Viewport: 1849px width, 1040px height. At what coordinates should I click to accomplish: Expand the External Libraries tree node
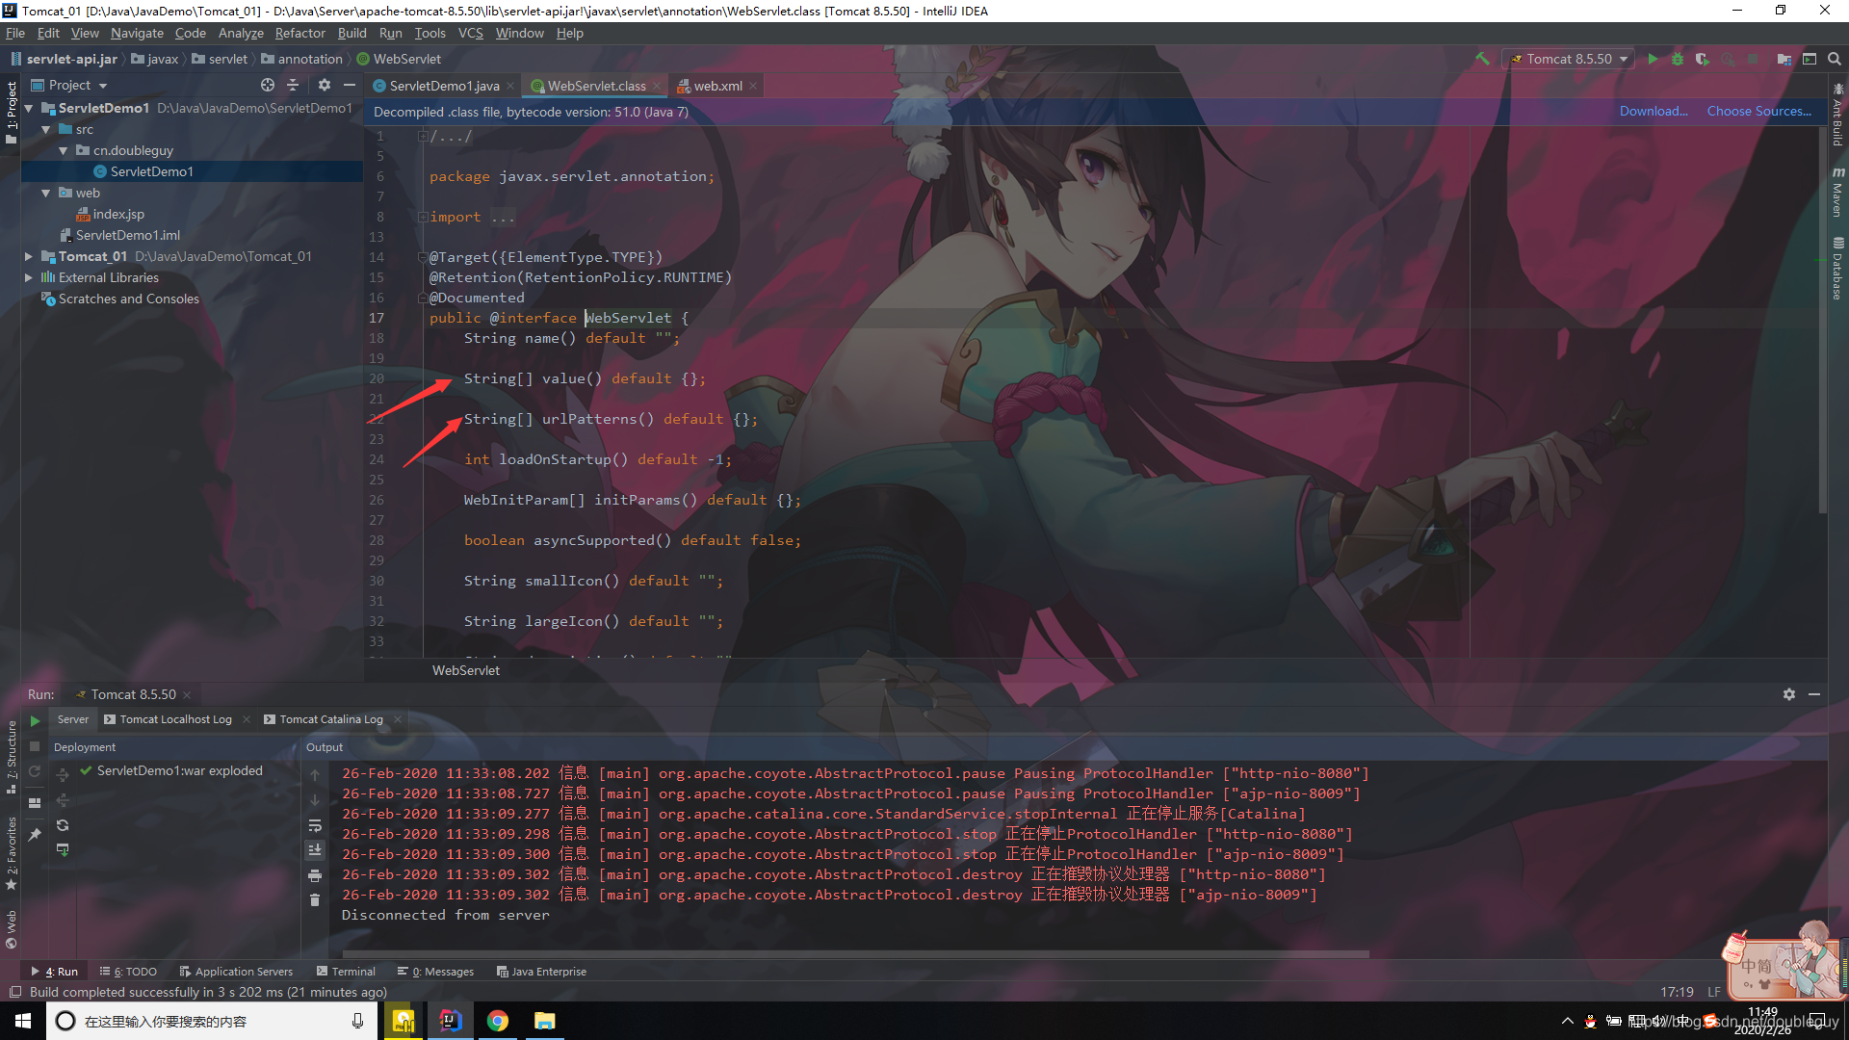tap(29, 278)
